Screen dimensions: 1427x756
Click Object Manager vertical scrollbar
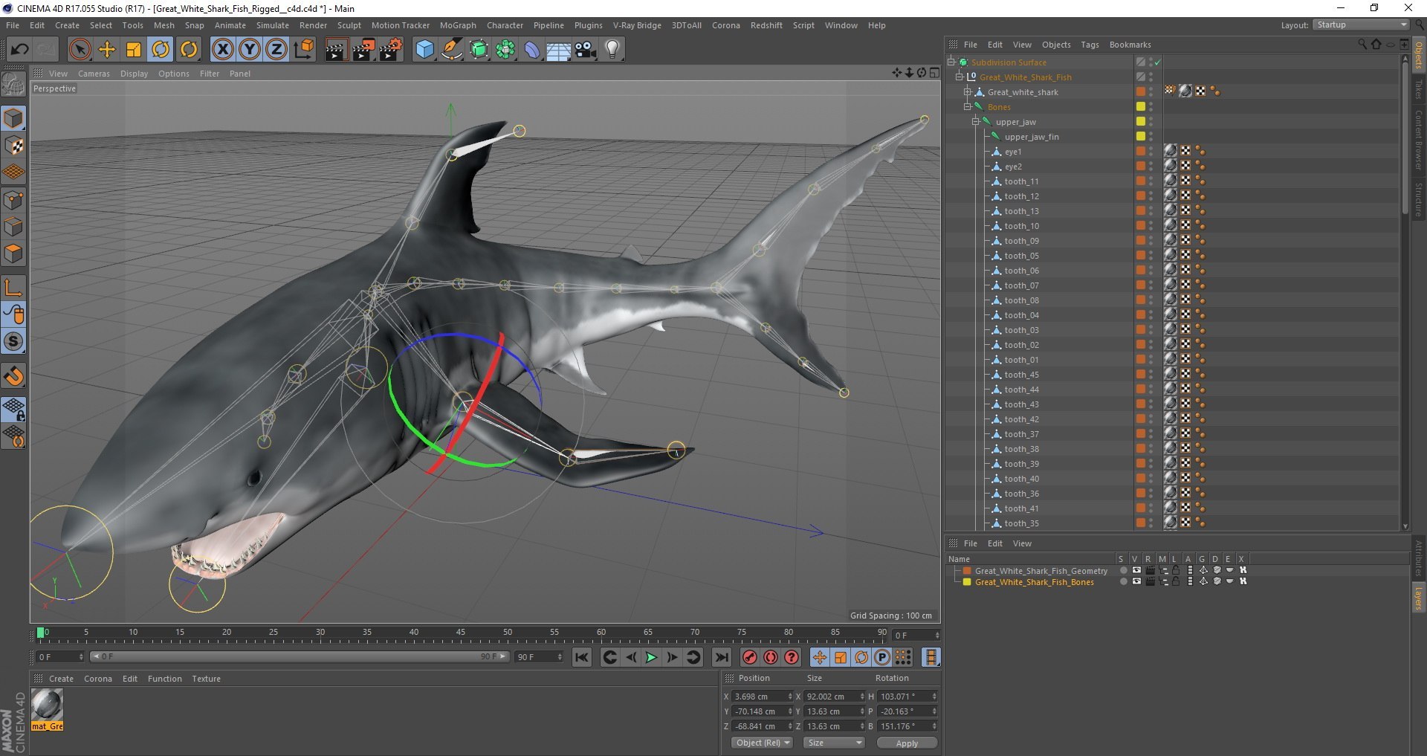pyautogui.click(x=1405, y=138)
